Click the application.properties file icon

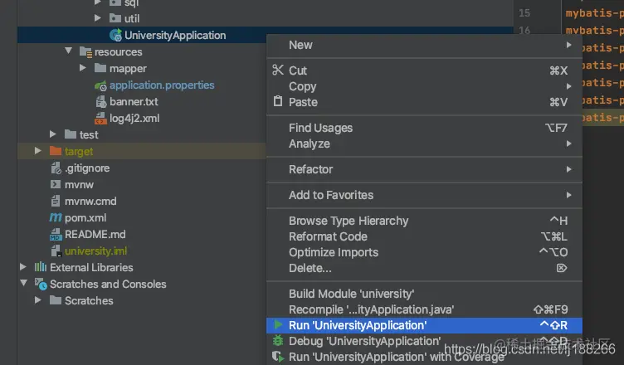coord(100,85)
